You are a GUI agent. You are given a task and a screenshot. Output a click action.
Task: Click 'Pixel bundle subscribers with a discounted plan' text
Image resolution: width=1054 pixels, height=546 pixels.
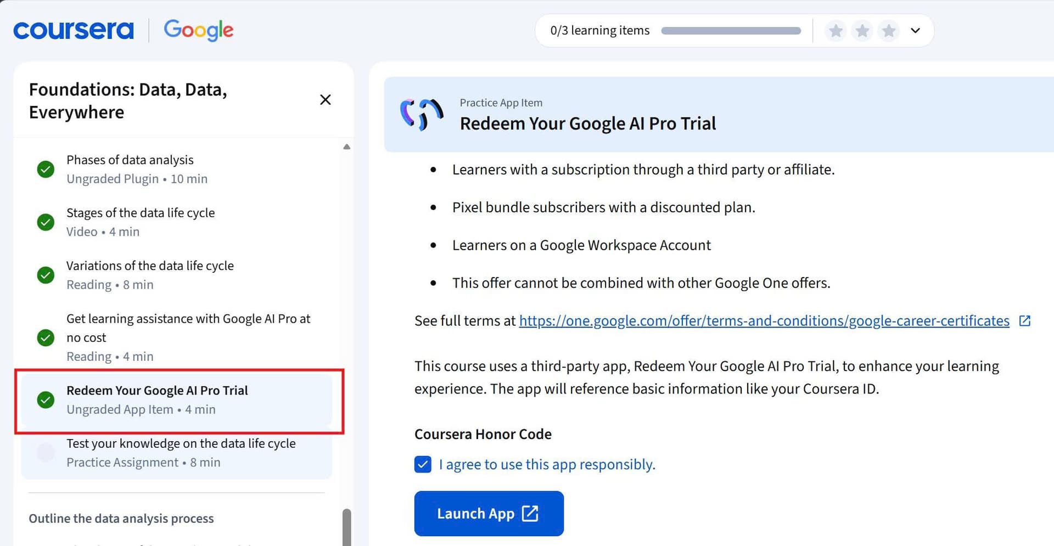604,207
